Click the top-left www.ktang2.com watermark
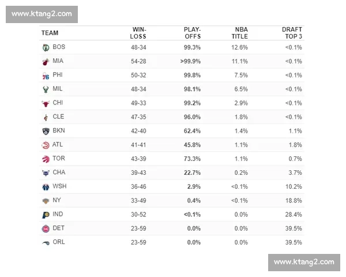This screenshot has width=346, height=277. 42,14
